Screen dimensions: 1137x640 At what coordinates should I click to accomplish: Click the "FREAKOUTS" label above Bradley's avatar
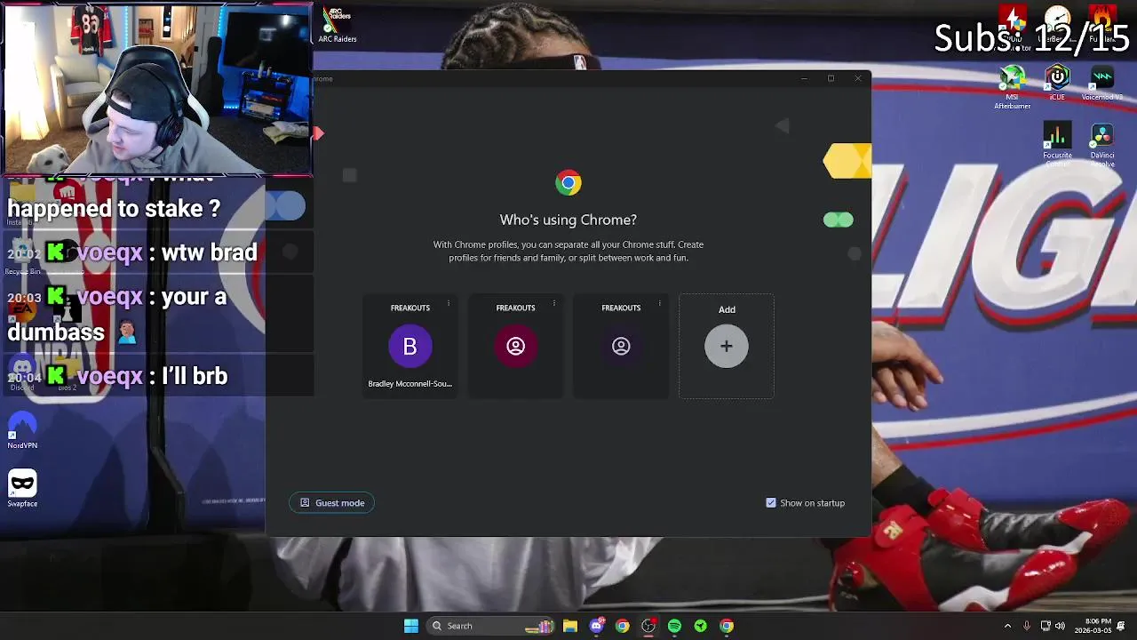410,308
